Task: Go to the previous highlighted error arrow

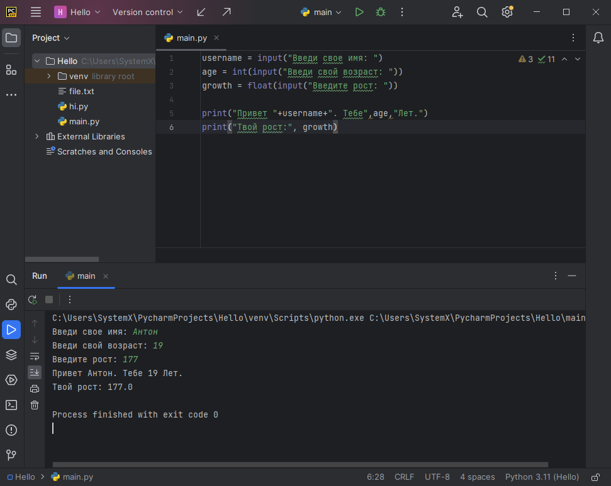Action: [x=564, y=59]
